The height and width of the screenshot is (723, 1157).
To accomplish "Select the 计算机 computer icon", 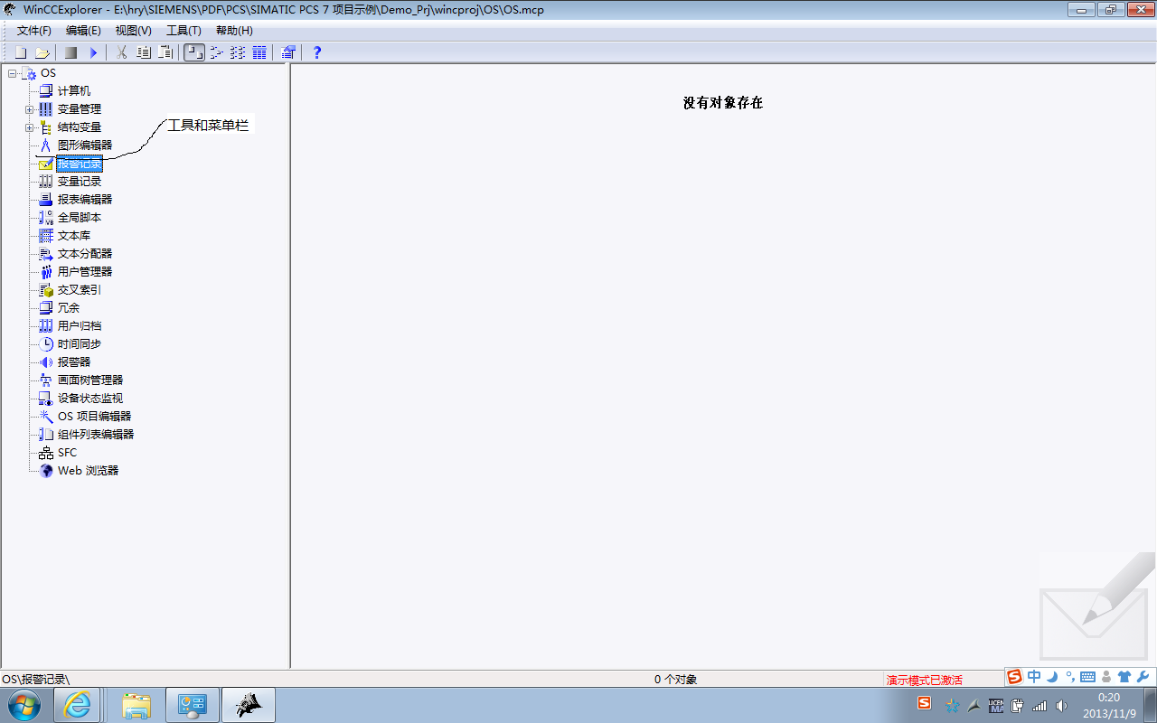I will tap(46, 91).
